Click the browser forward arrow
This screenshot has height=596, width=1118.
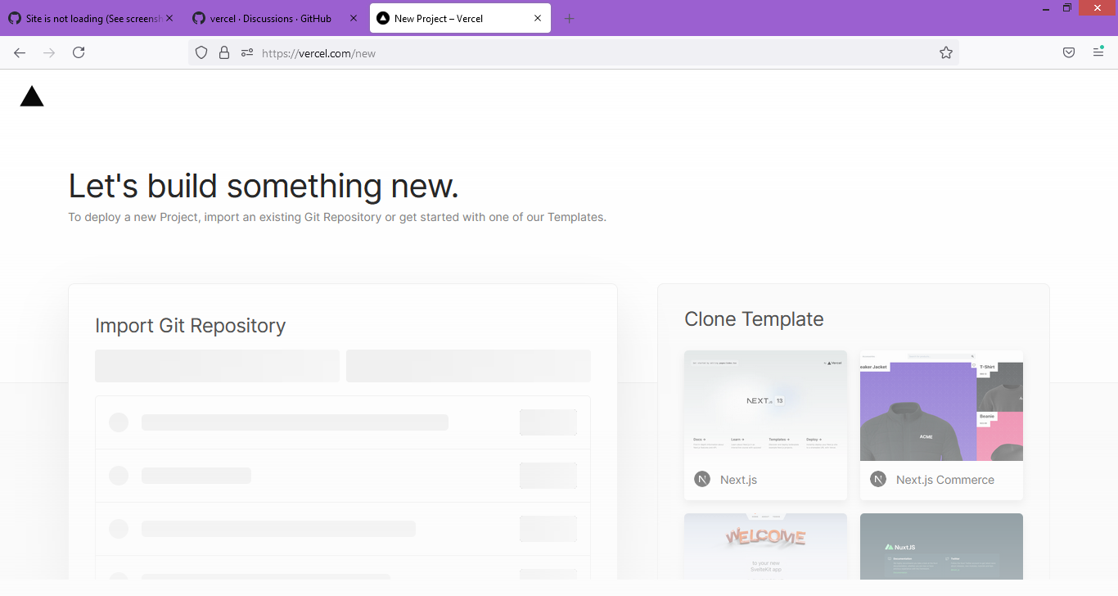[x=49, y=52]
